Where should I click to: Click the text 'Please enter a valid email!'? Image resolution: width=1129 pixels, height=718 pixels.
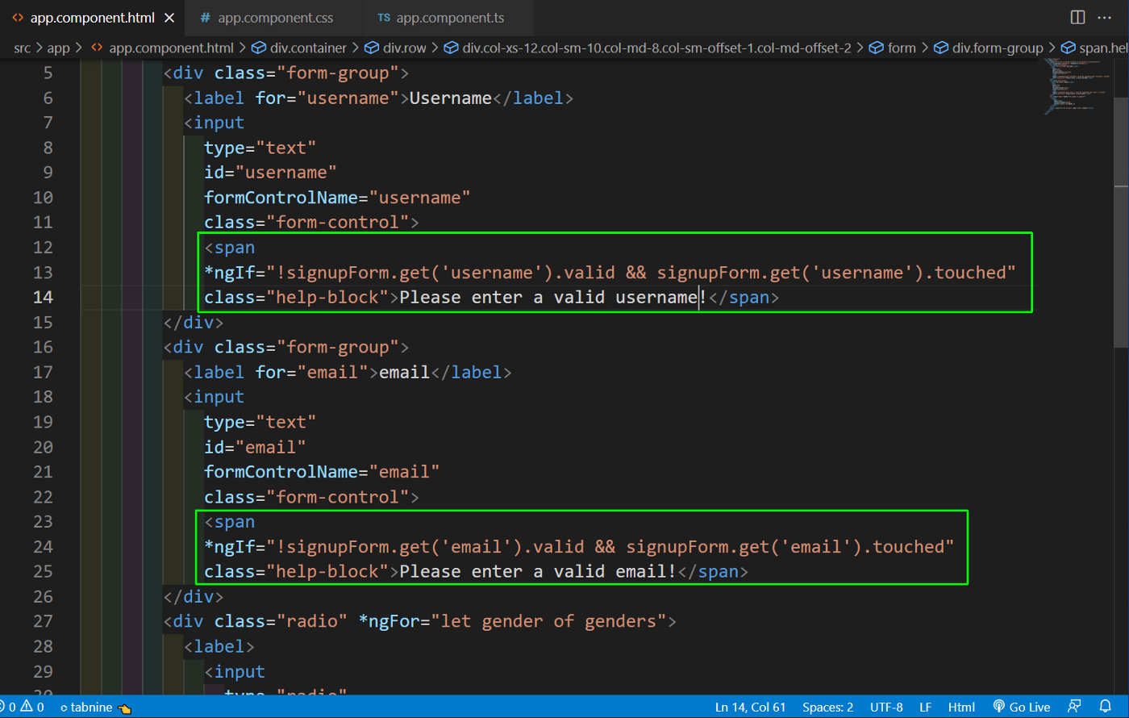tap(538, 571)
